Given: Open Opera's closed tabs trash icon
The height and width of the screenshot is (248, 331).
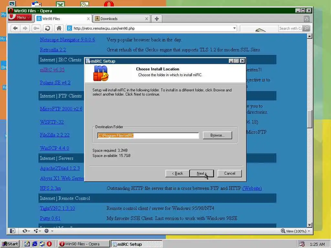Looking at the screenshot, I should coord(307,19).
